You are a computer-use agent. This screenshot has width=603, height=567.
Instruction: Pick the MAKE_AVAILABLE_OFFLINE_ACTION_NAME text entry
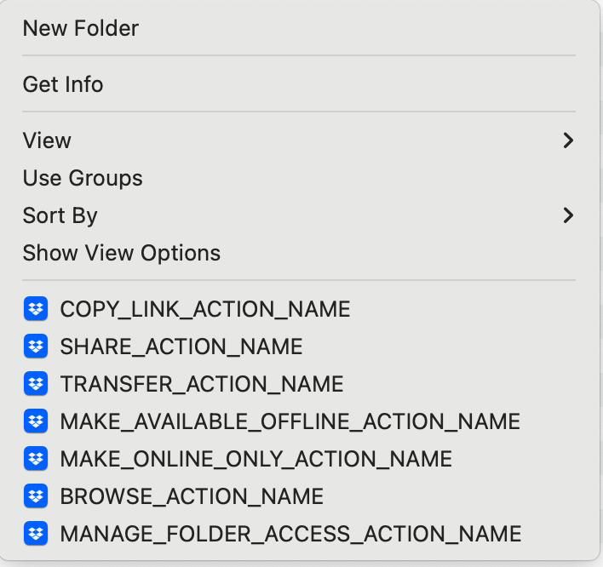[290, 421]
